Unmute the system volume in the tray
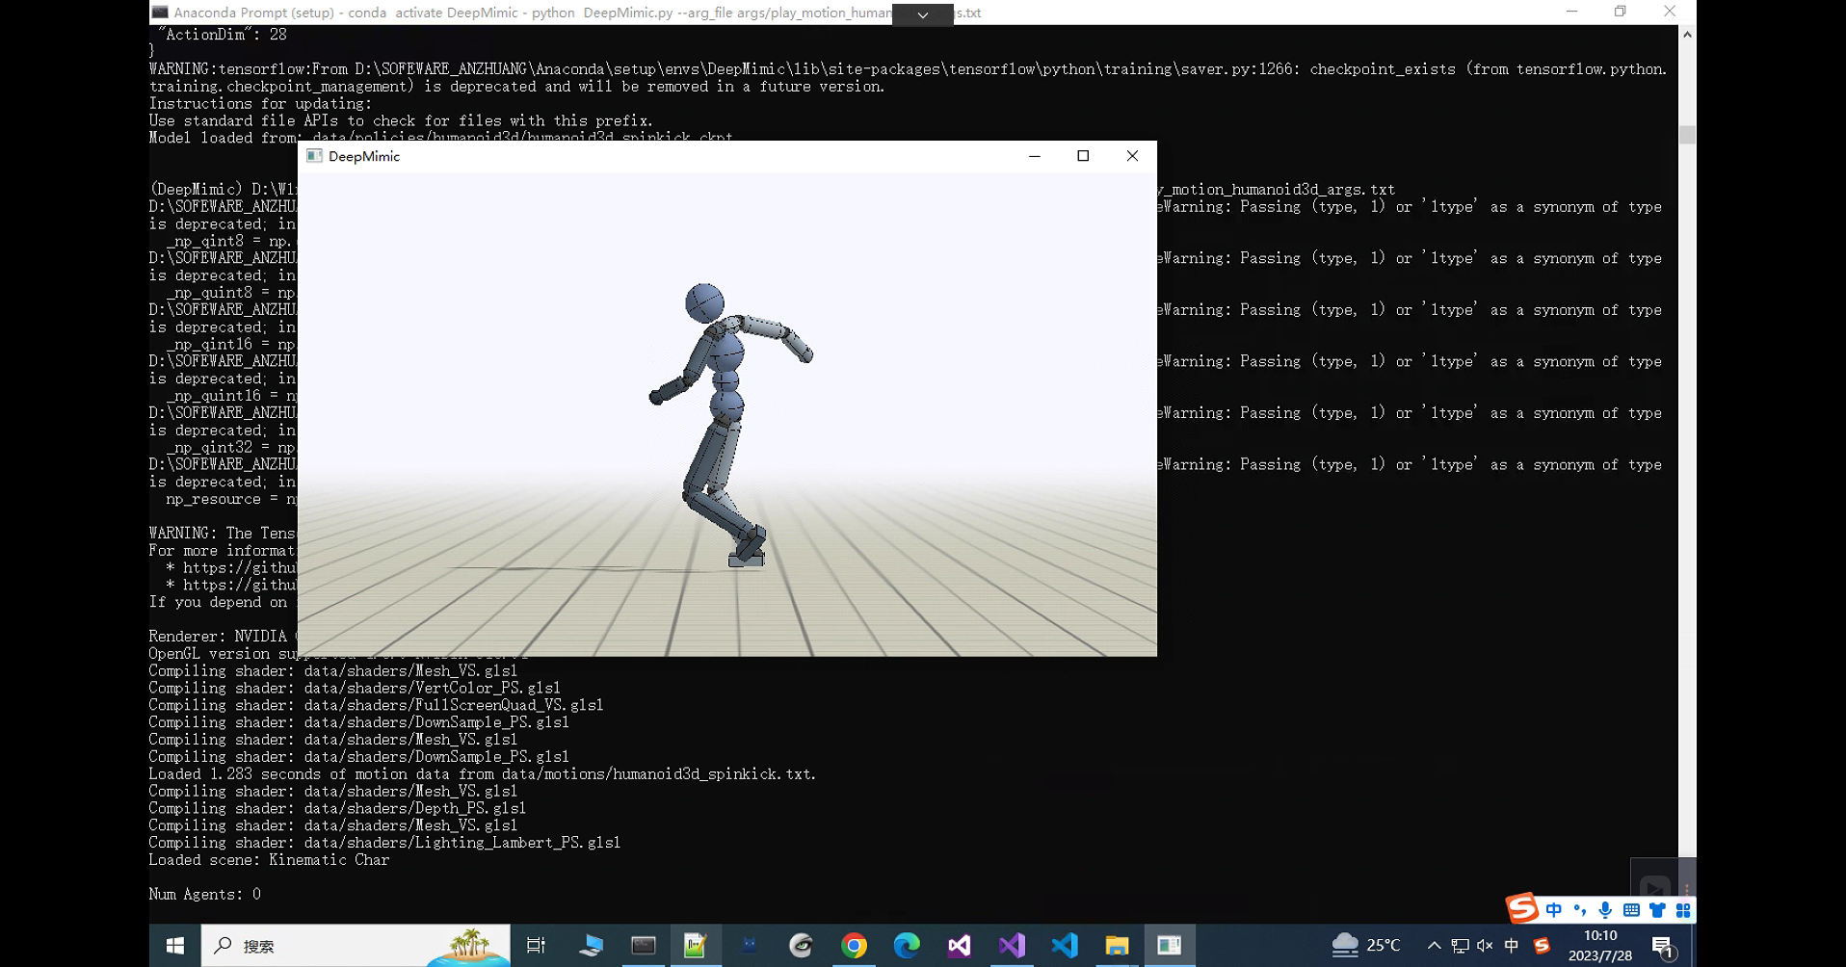1846x967 pixels. pos(1484,945)
